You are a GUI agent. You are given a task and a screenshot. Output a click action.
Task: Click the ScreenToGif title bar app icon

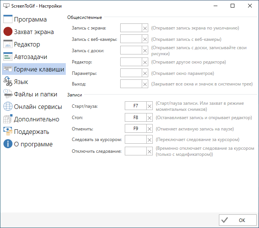(x=6, y=6)
